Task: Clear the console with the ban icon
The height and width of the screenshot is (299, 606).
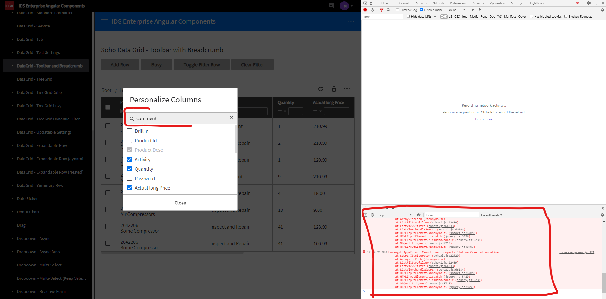Action: tap(373, 215)
